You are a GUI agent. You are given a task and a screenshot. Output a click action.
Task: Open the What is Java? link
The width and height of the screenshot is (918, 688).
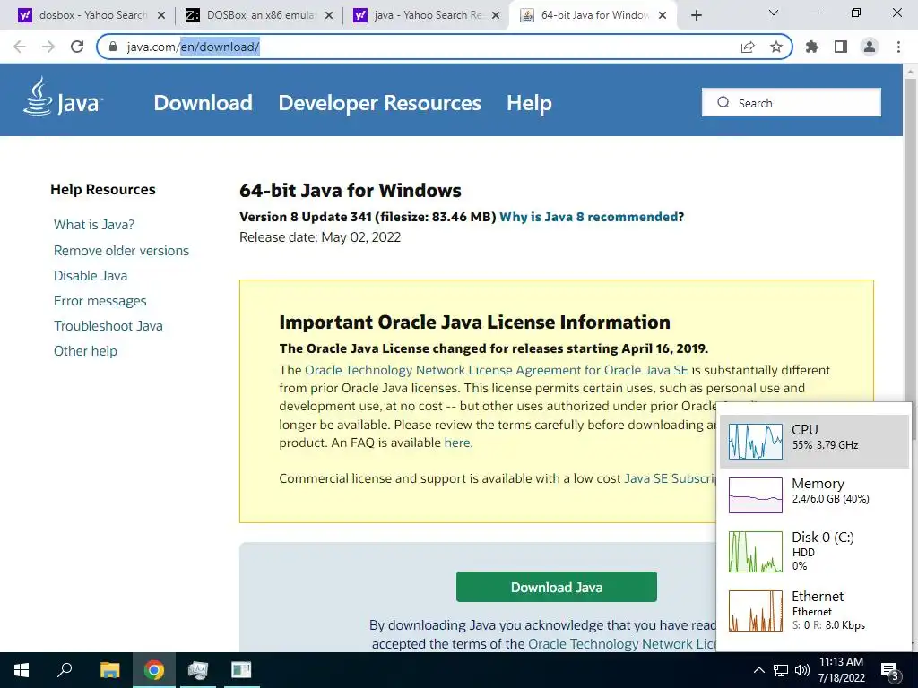click(94, 225)
